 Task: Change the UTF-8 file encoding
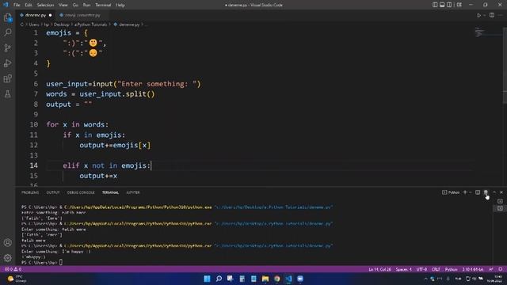[x=421, y=269]
